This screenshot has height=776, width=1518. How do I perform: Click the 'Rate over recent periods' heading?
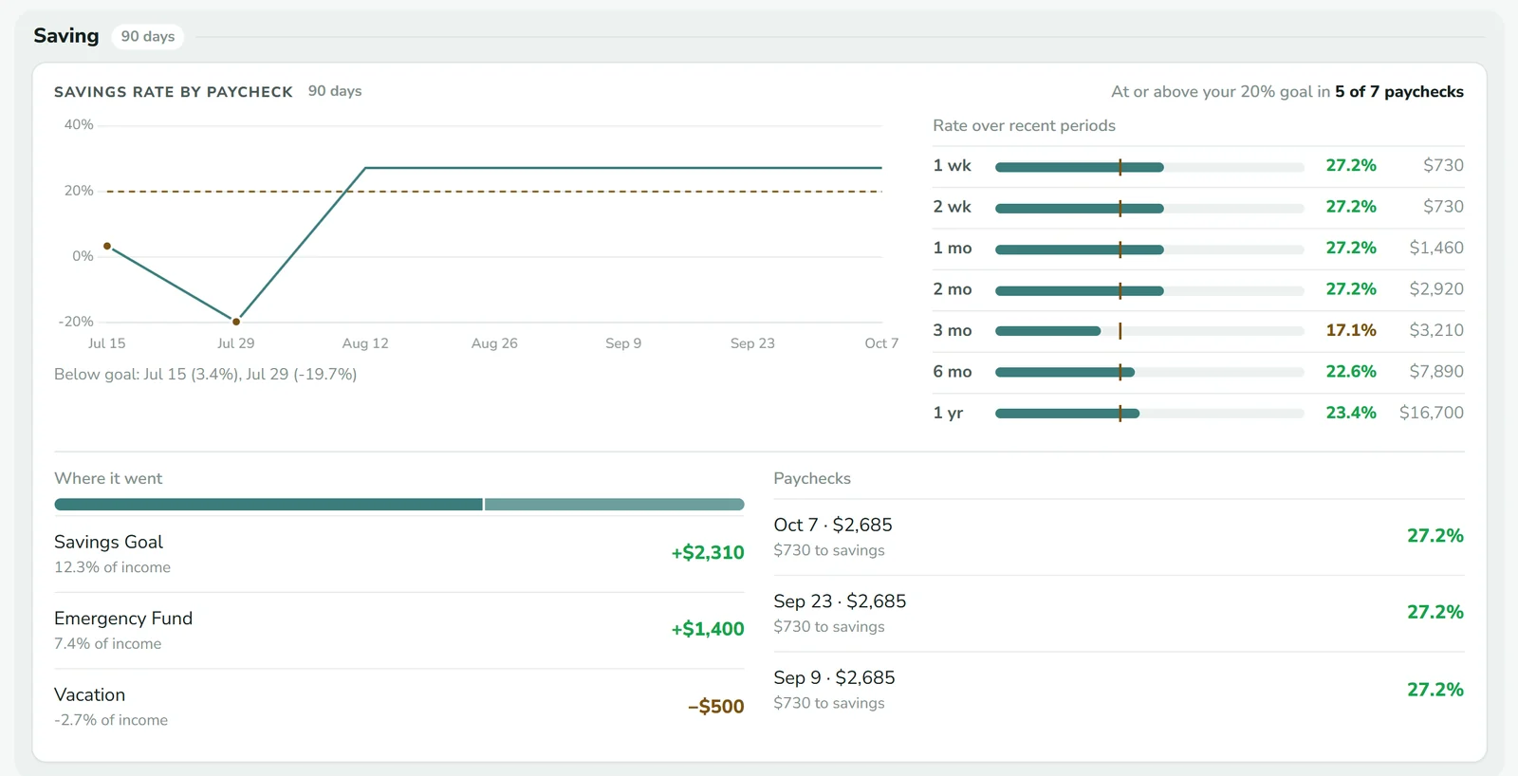click(x=1024, y=126)
